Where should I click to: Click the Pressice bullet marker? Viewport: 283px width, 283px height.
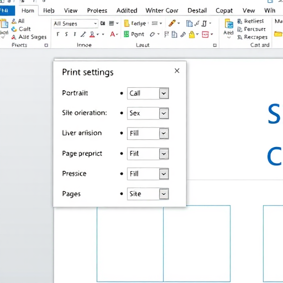coord(122,174)
